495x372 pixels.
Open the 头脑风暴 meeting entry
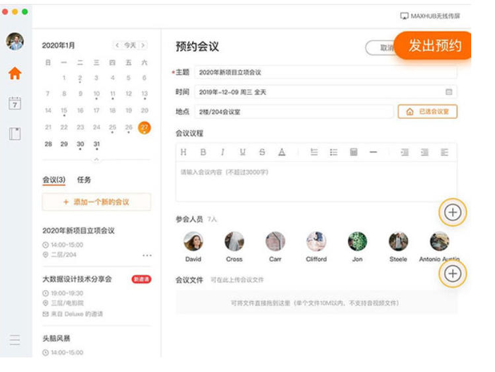(x=96, y=344)
